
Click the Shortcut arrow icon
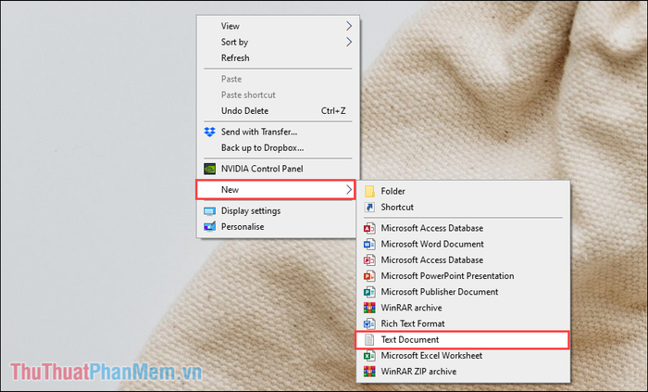[369, 208]
